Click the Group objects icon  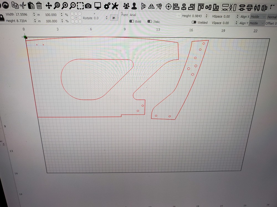point(126,6)
